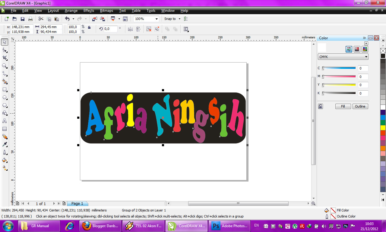This screenshot has height=232, width=386.
Task: Click the C cyan slider
Action: [339, 68]
